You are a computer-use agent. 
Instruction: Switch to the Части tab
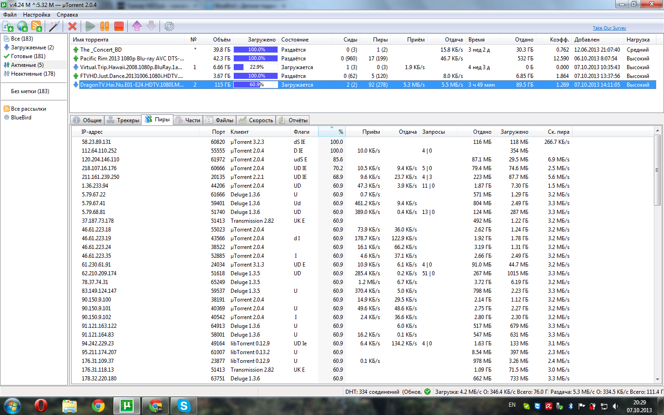[x=188, y=120]
